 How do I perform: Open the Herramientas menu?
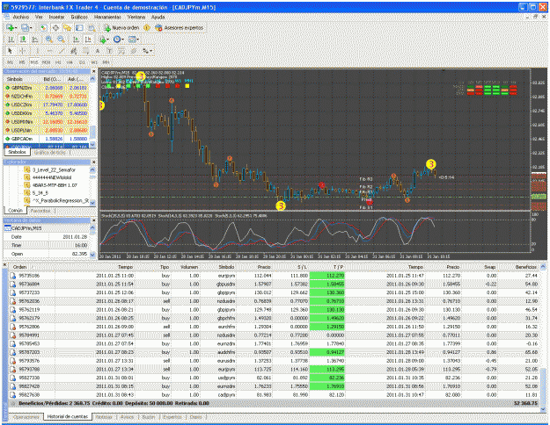[107, 17]
